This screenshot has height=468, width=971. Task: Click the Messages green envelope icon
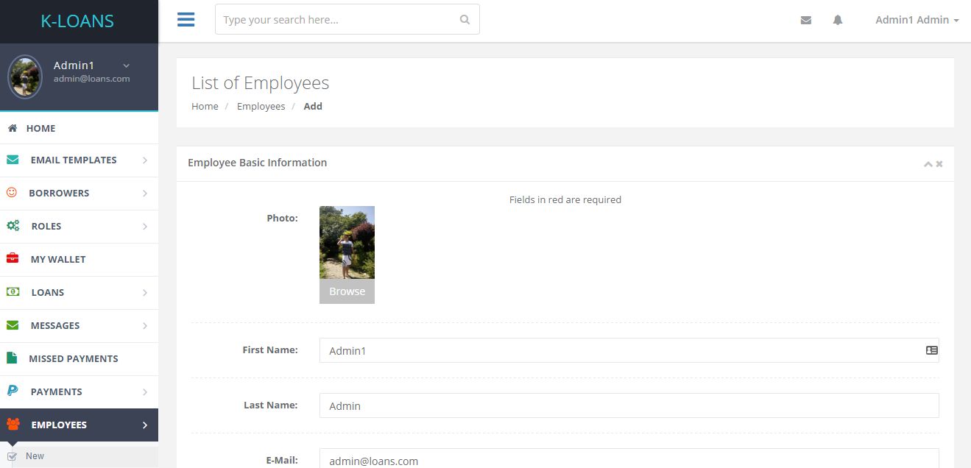(13, 325)
